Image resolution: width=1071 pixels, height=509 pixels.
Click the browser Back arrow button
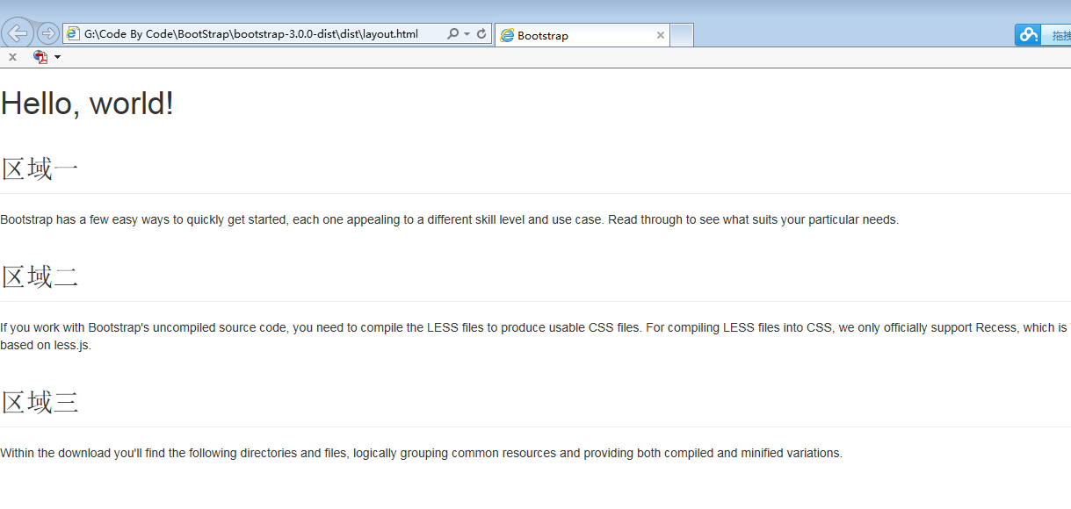point(18,33)
